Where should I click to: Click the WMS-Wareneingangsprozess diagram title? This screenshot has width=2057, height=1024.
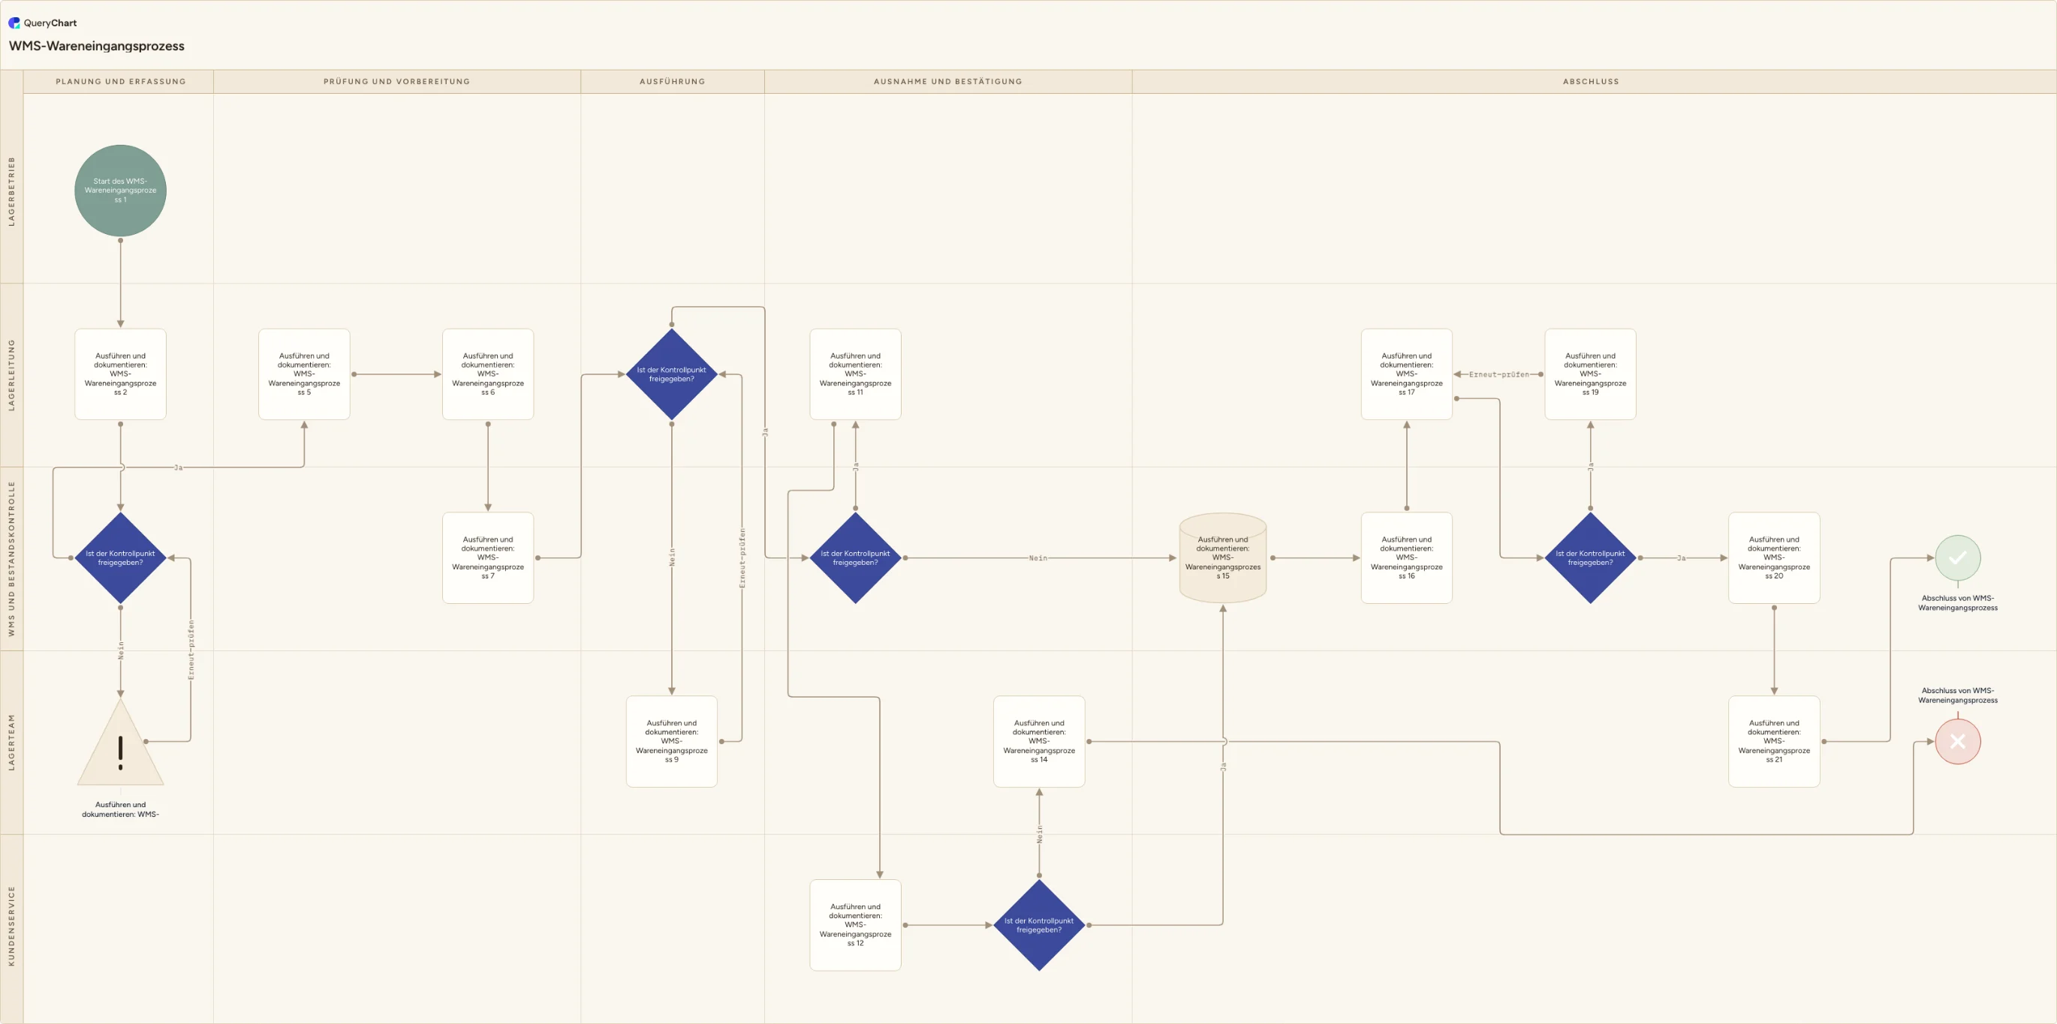coord(97,47)
